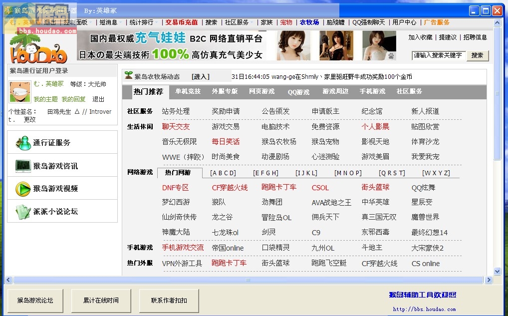Screen dimensions: 508x316
Task: Open the 手机游戏交流 forum link
Action: [x=183, y=248]
